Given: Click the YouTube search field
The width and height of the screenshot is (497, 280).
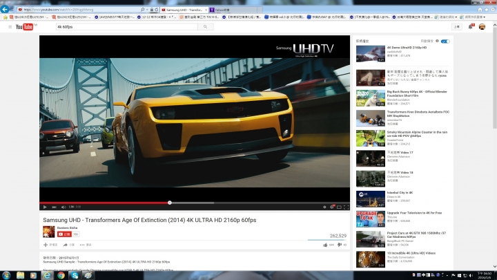Looking at the screenshot, I should pos(127,27).
